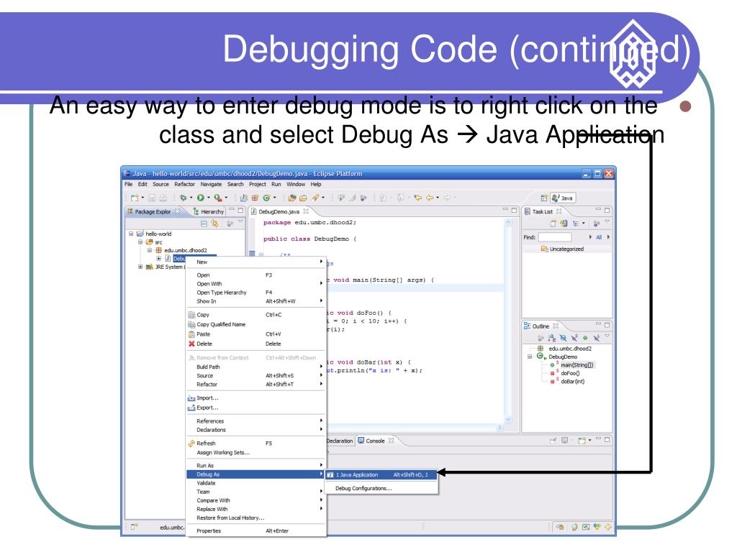Select 1 Java Application in submenu
The image size is (737, 552).
pyautogui.click(x=381, y=475)
